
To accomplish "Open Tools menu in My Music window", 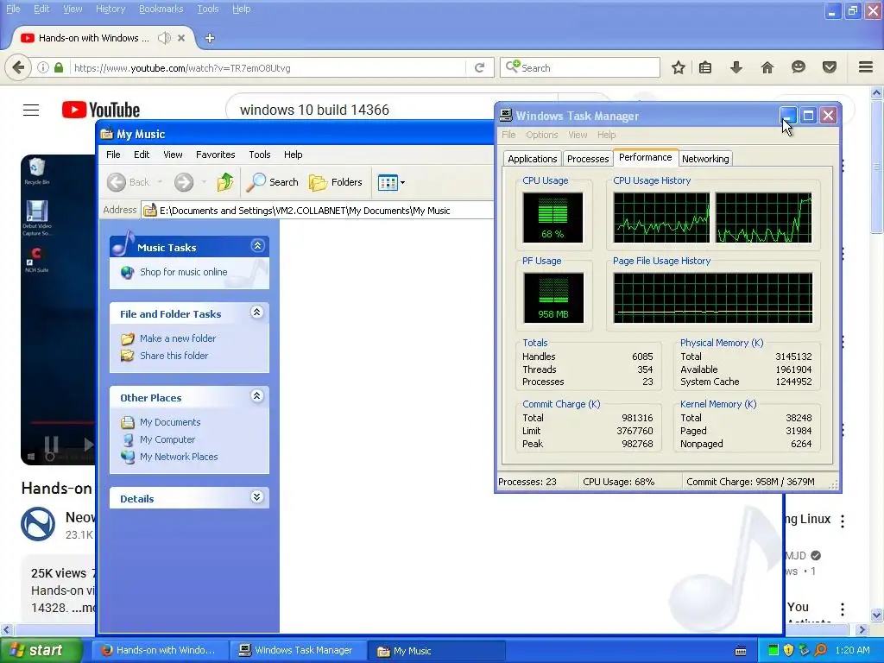I will tap(259, 155).
